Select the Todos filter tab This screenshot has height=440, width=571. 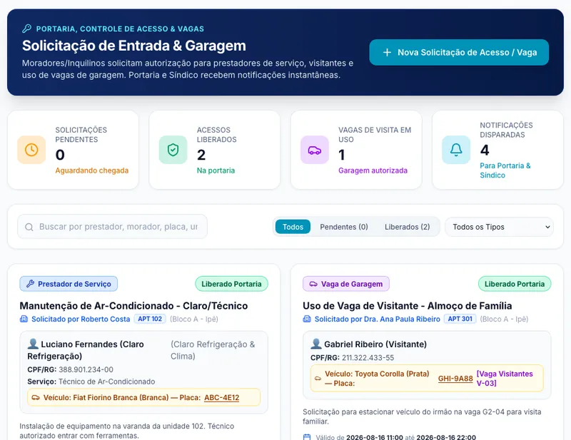tap(293, 227)
